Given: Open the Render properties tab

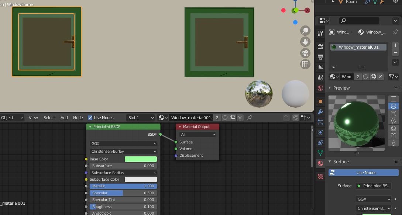Looking at the screenshot, I should [x=320, y=46].
